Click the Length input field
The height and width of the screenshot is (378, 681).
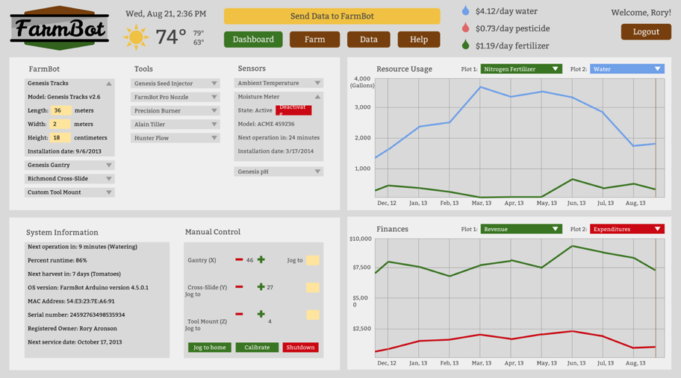pos(60,110)
